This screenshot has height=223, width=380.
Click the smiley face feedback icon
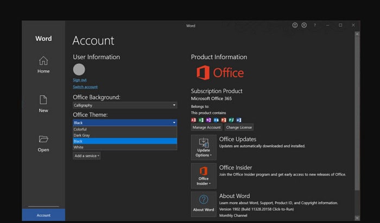295,25
